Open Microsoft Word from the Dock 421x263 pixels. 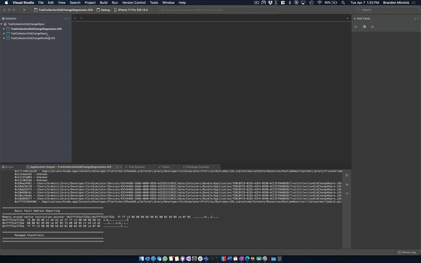[230, 259]
